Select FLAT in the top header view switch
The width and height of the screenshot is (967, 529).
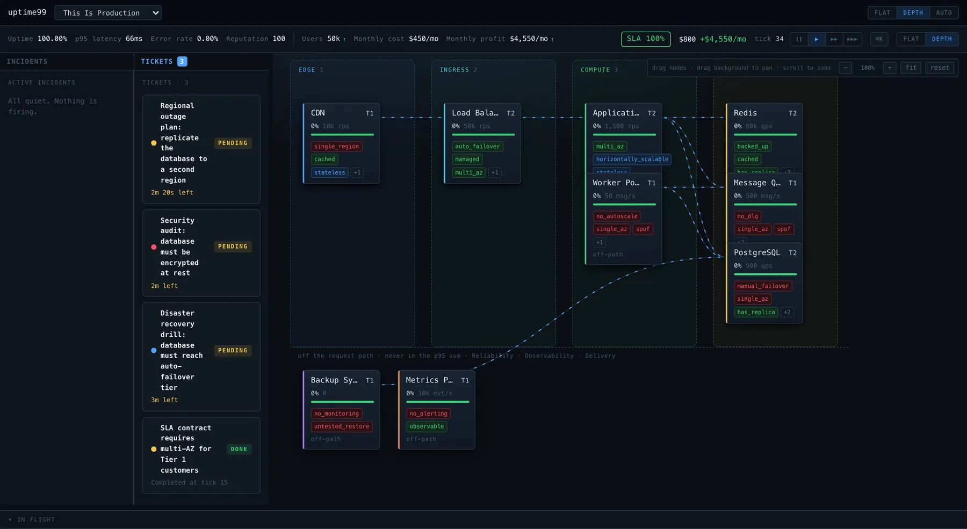(882, 13)
